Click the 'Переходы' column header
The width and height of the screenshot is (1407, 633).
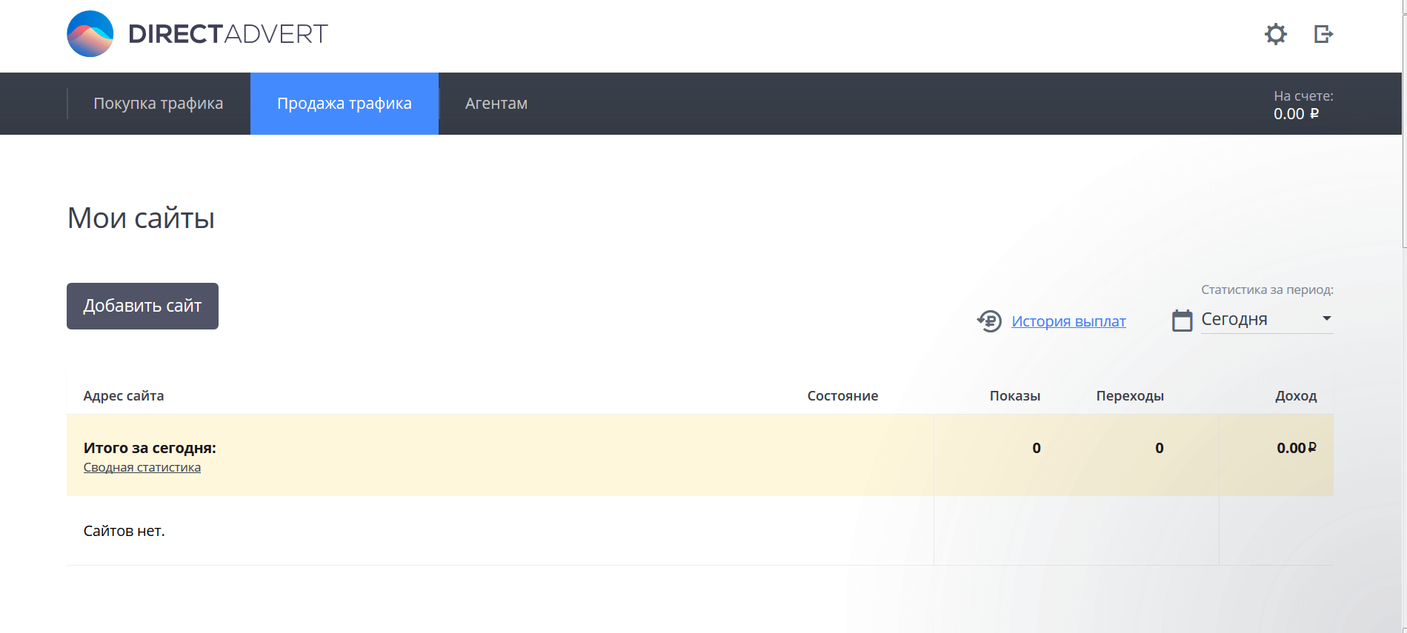coord(1129,396)
